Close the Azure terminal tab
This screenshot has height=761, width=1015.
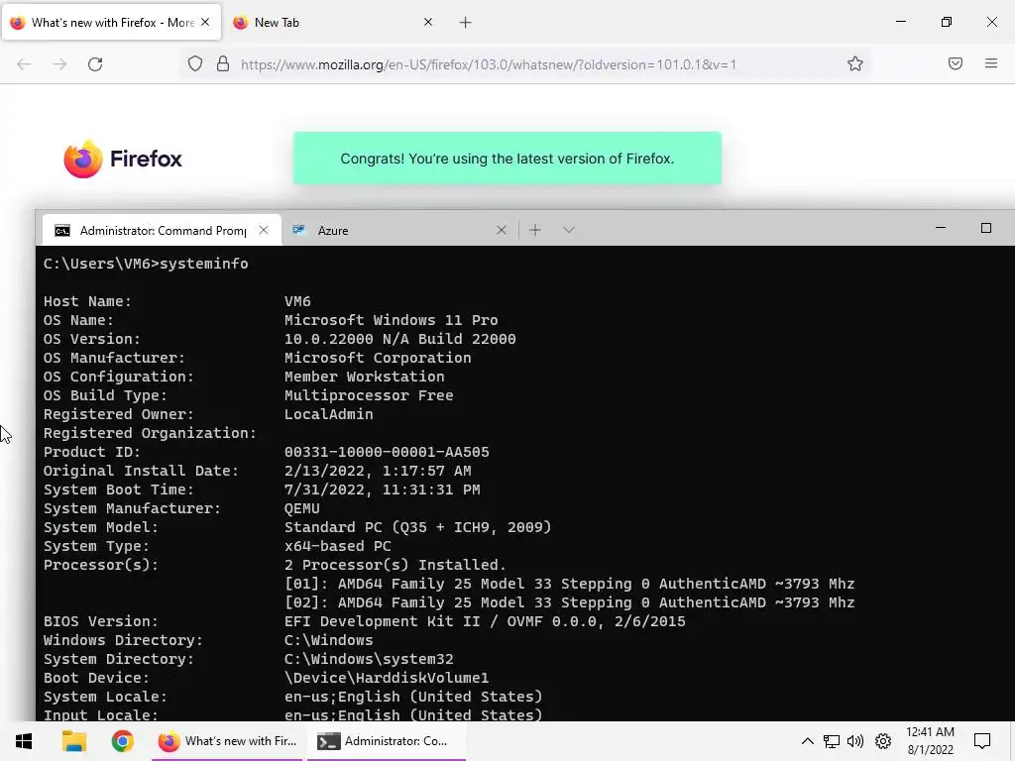[501, 230]
